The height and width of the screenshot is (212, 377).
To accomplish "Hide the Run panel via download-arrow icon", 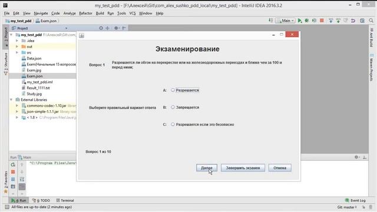I will point(365,157).
